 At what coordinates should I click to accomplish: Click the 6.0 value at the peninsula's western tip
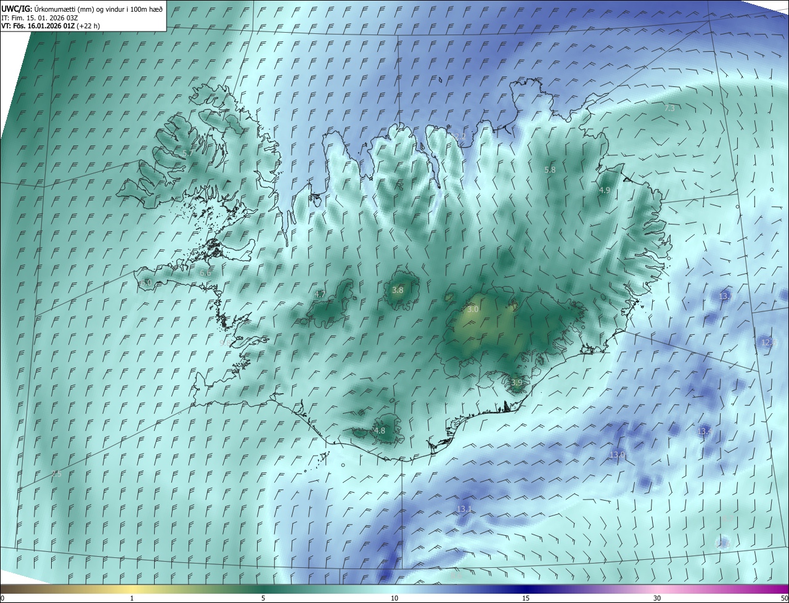pos(146,282)
